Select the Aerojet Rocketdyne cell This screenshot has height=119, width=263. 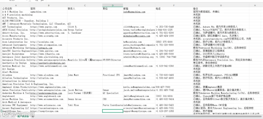tap(16, 54)
